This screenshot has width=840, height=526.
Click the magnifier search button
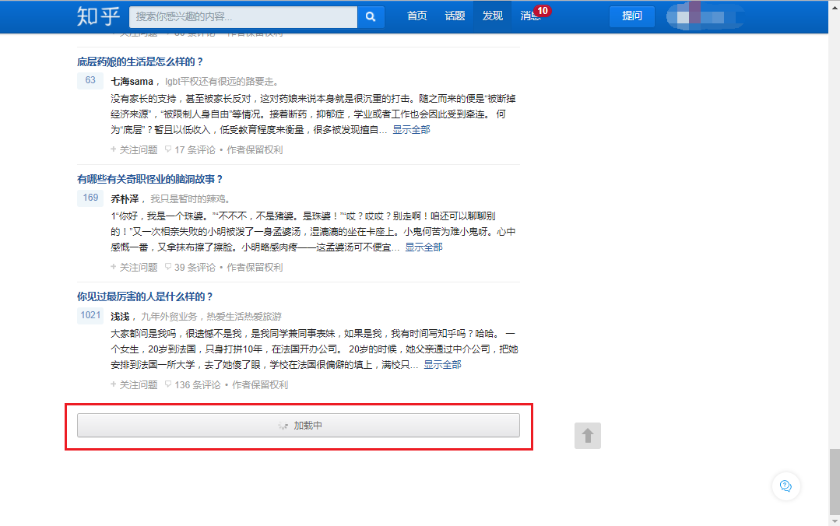(371, 16)
